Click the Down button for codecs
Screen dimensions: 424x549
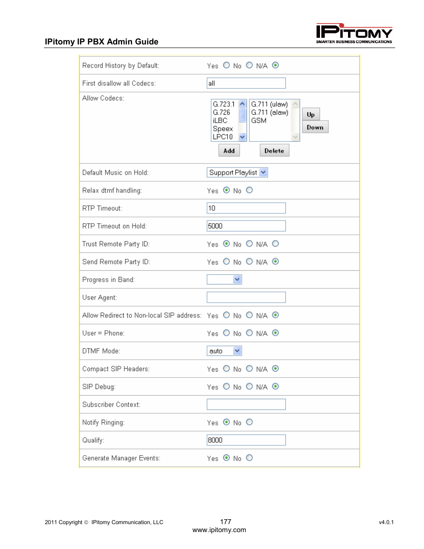pyautogui.click(x=315, y=127)
